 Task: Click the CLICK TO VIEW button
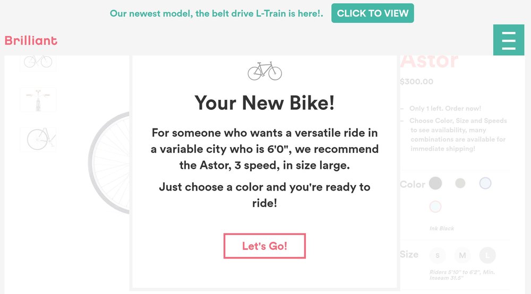[373, 13]
